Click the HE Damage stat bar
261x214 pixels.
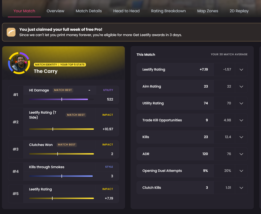click(x=58, y=99)
